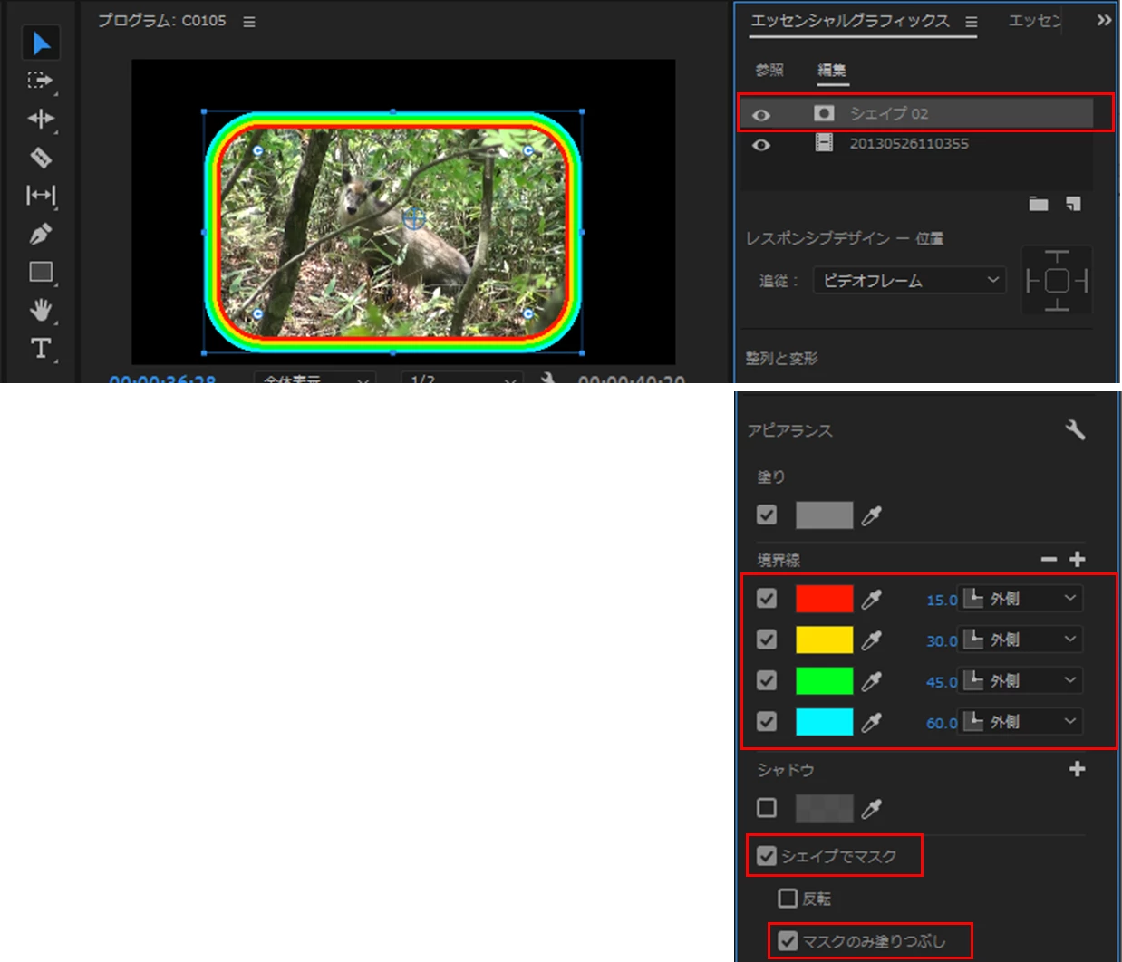The image size is (1122, 962).
Task: Open the 全体表示 zoom dropdown
Action: point(314,378)
